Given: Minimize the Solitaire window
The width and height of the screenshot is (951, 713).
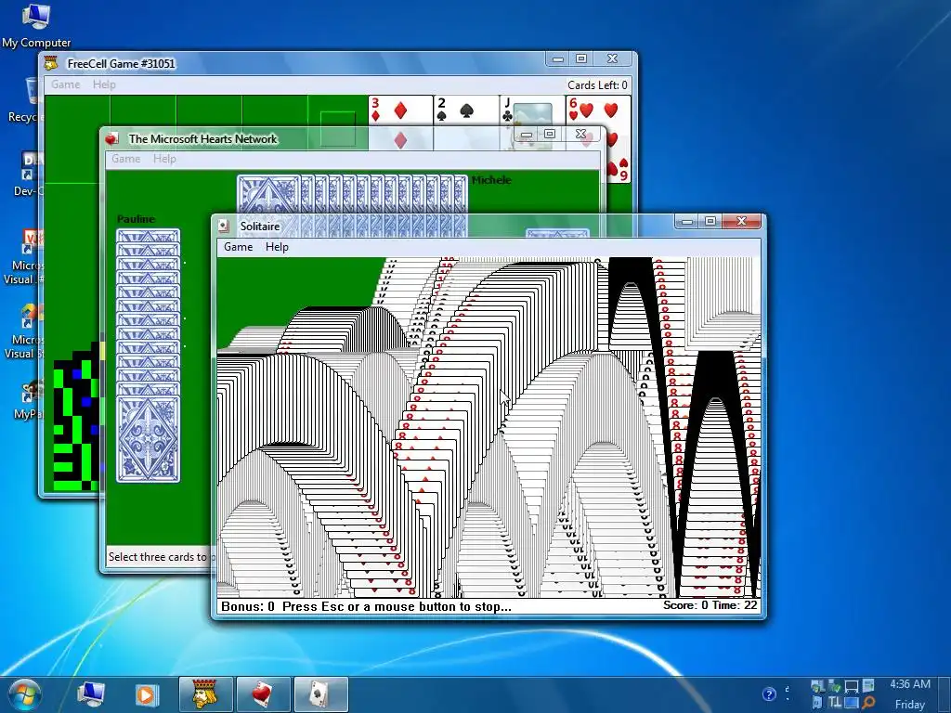Looking at the screenshot, I should [x=686, y=221].
